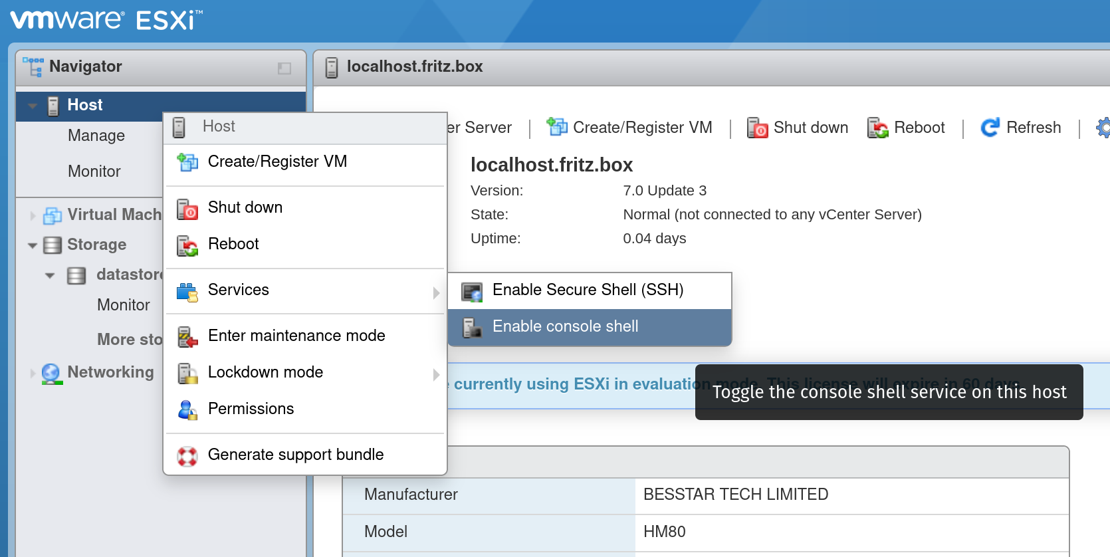Click the Actions gear icon
The width and height of the screenshot is (1110, 557).
pyautogui.click(x=1103, y=127)
